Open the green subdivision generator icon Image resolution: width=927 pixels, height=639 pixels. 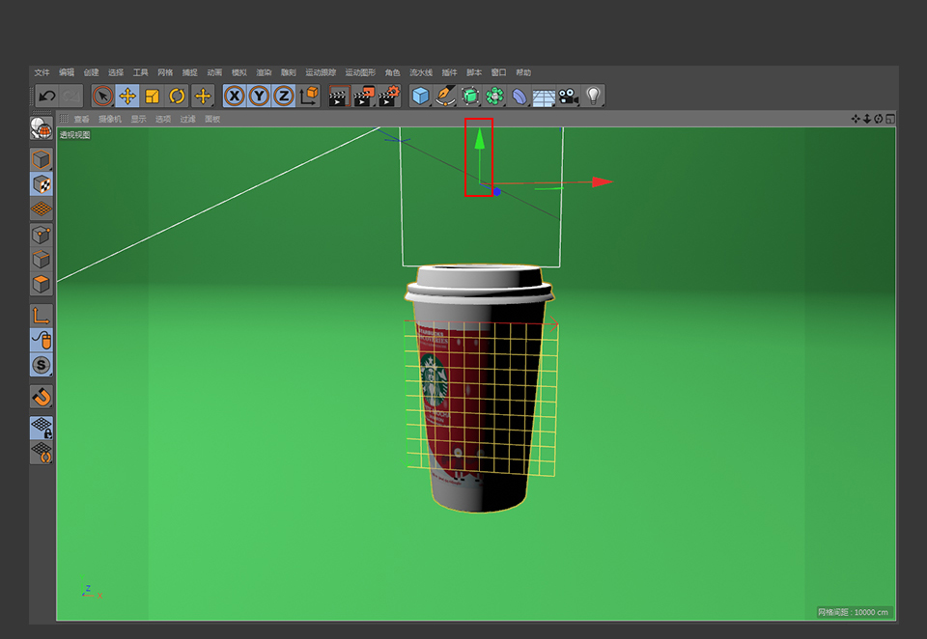tap(470, 96)
